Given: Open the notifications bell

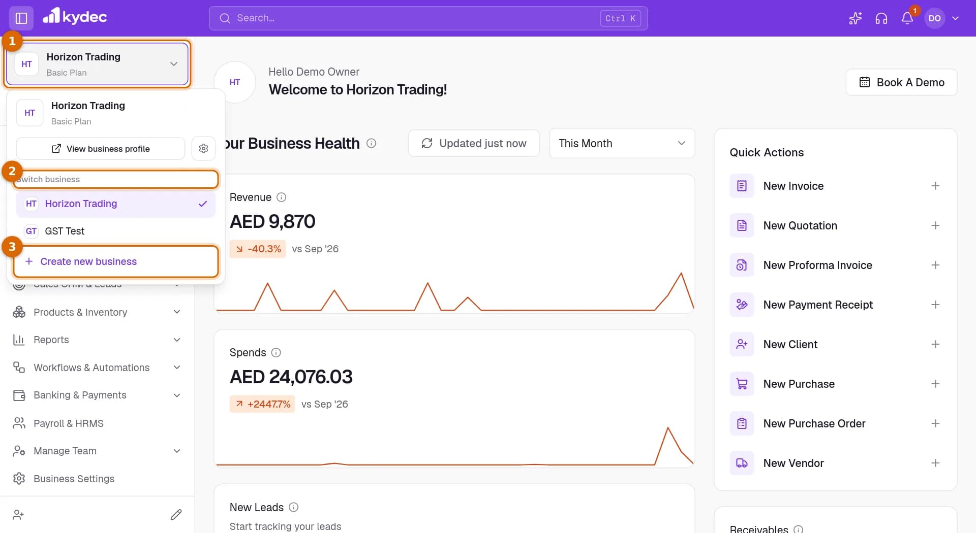Looking at the screenshot, I should coord(907,18).
